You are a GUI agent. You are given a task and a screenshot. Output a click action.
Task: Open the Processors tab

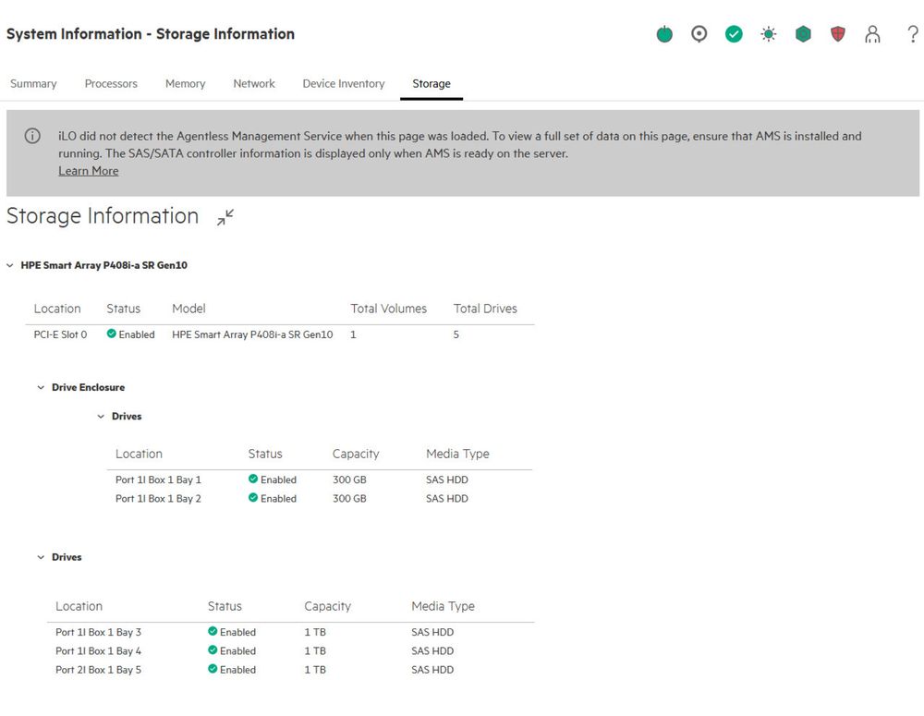coord(111,84)
